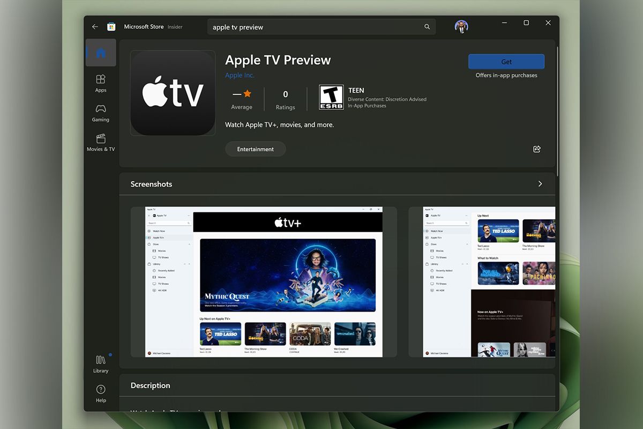Open the user profile avatar
This screenshot has width=643, height=429.
[x=461, y=27]
